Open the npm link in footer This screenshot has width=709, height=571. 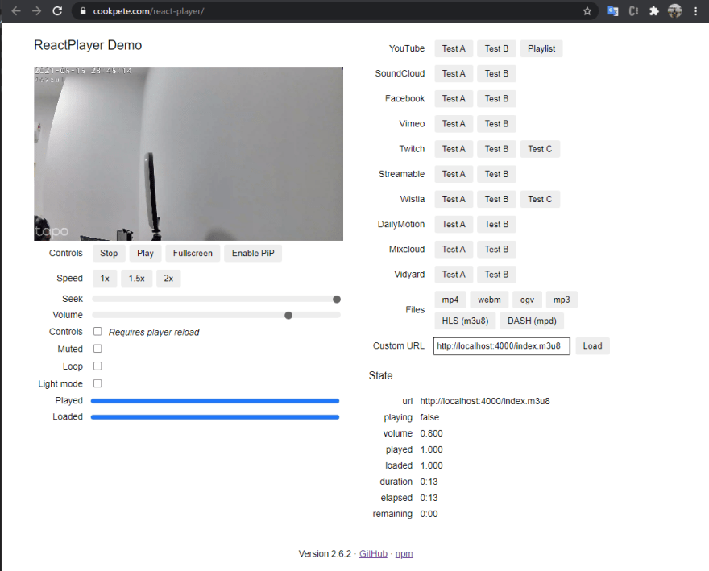click(x=404, y=554)
